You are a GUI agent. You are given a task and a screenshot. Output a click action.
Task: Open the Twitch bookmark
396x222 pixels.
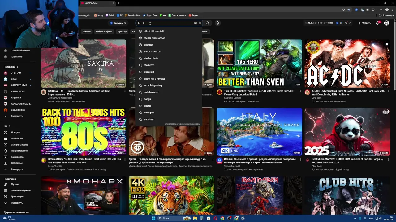click(110, 15)
